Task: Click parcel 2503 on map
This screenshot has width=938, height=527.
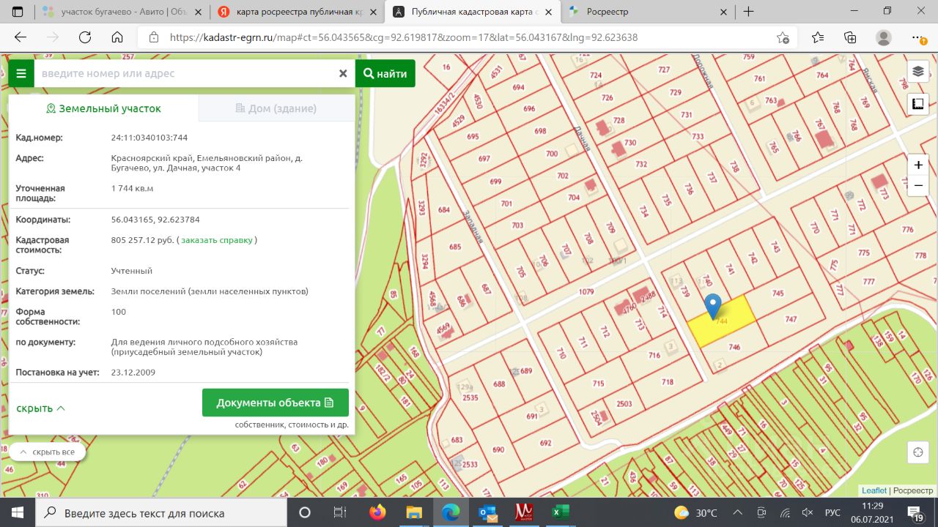Action: pyautogui.click(x=624, y=403)
